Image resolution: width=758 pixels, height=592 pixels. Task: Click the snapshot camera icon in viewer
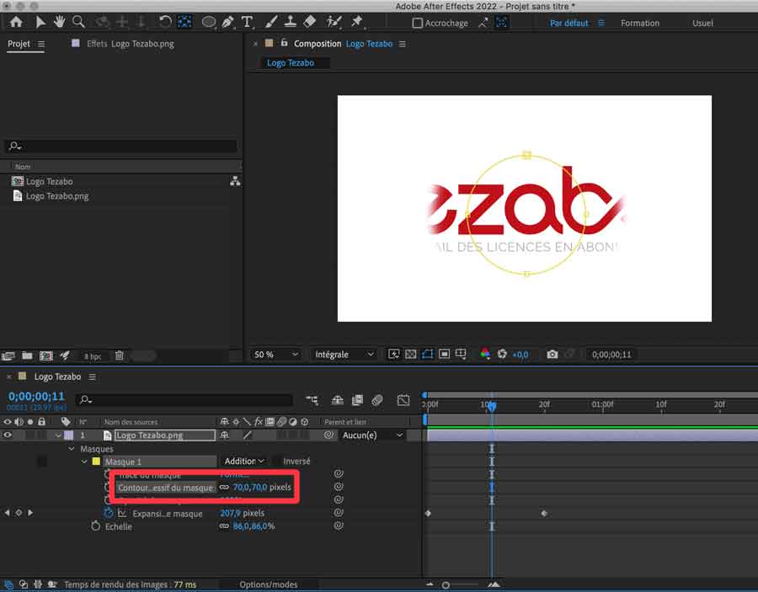(x=552, y=355)
